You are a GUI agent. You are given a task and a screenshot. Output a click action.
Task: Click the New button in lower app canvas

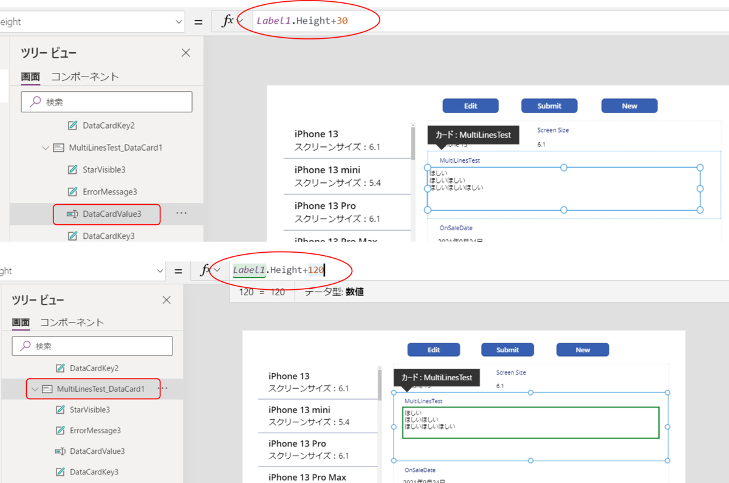(x=583, y=350)
